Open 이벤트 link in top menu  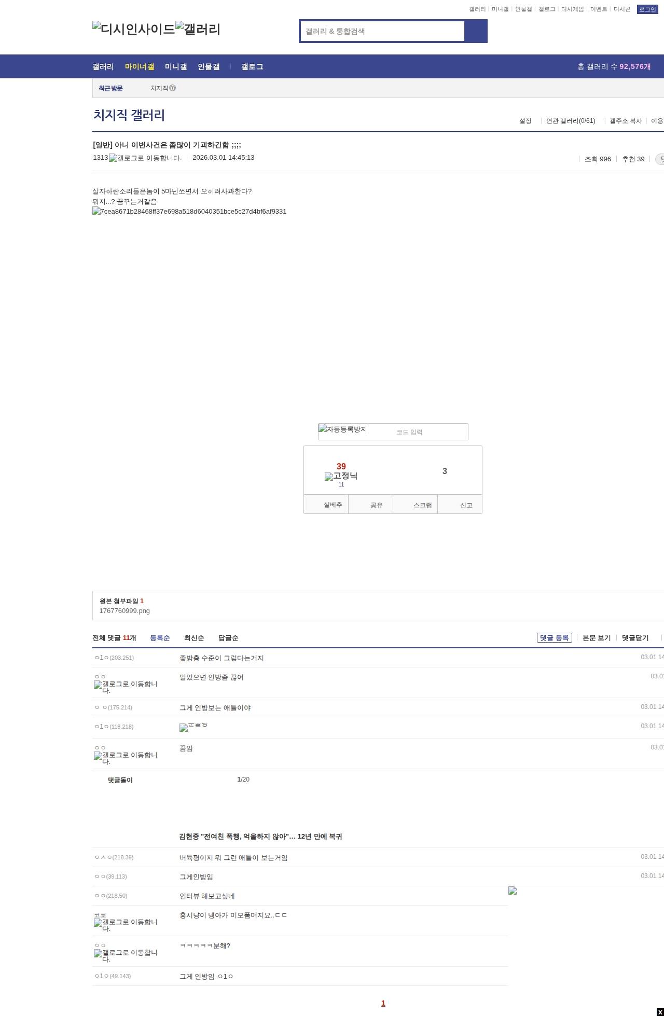pos(599,9)
